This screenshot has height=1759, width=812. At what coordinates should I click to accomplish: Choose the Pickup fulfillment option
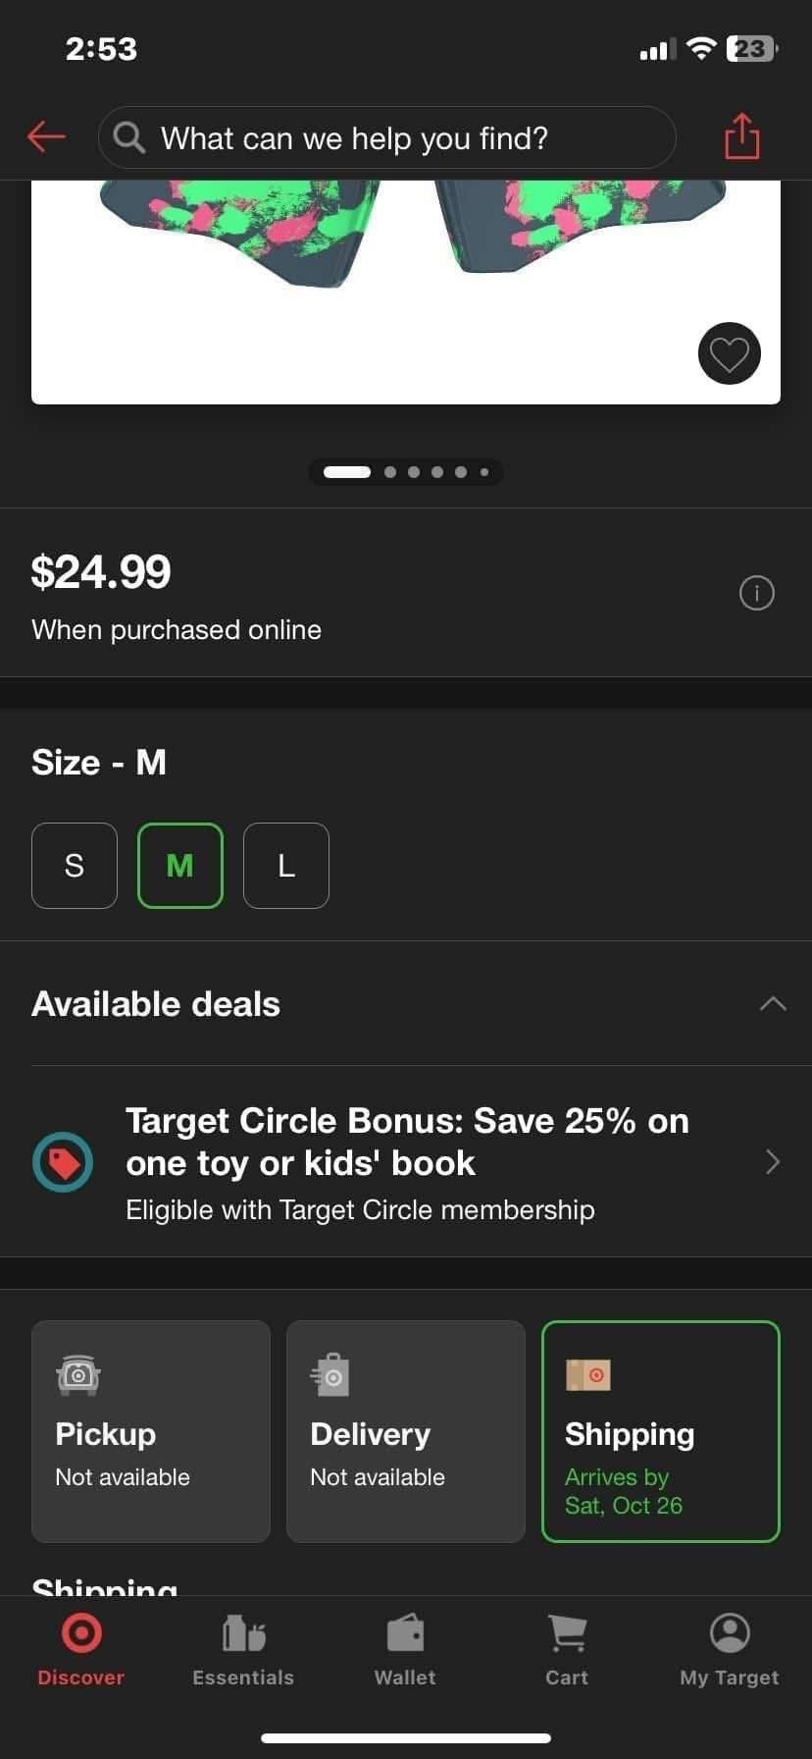click(x=151, y=1432)
